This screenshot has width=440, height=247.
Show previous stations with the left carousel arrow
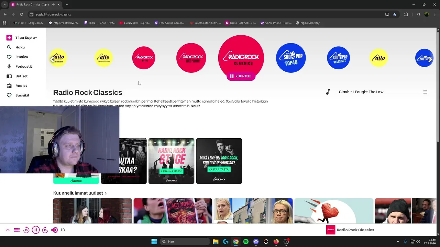(x=52, y=59)
